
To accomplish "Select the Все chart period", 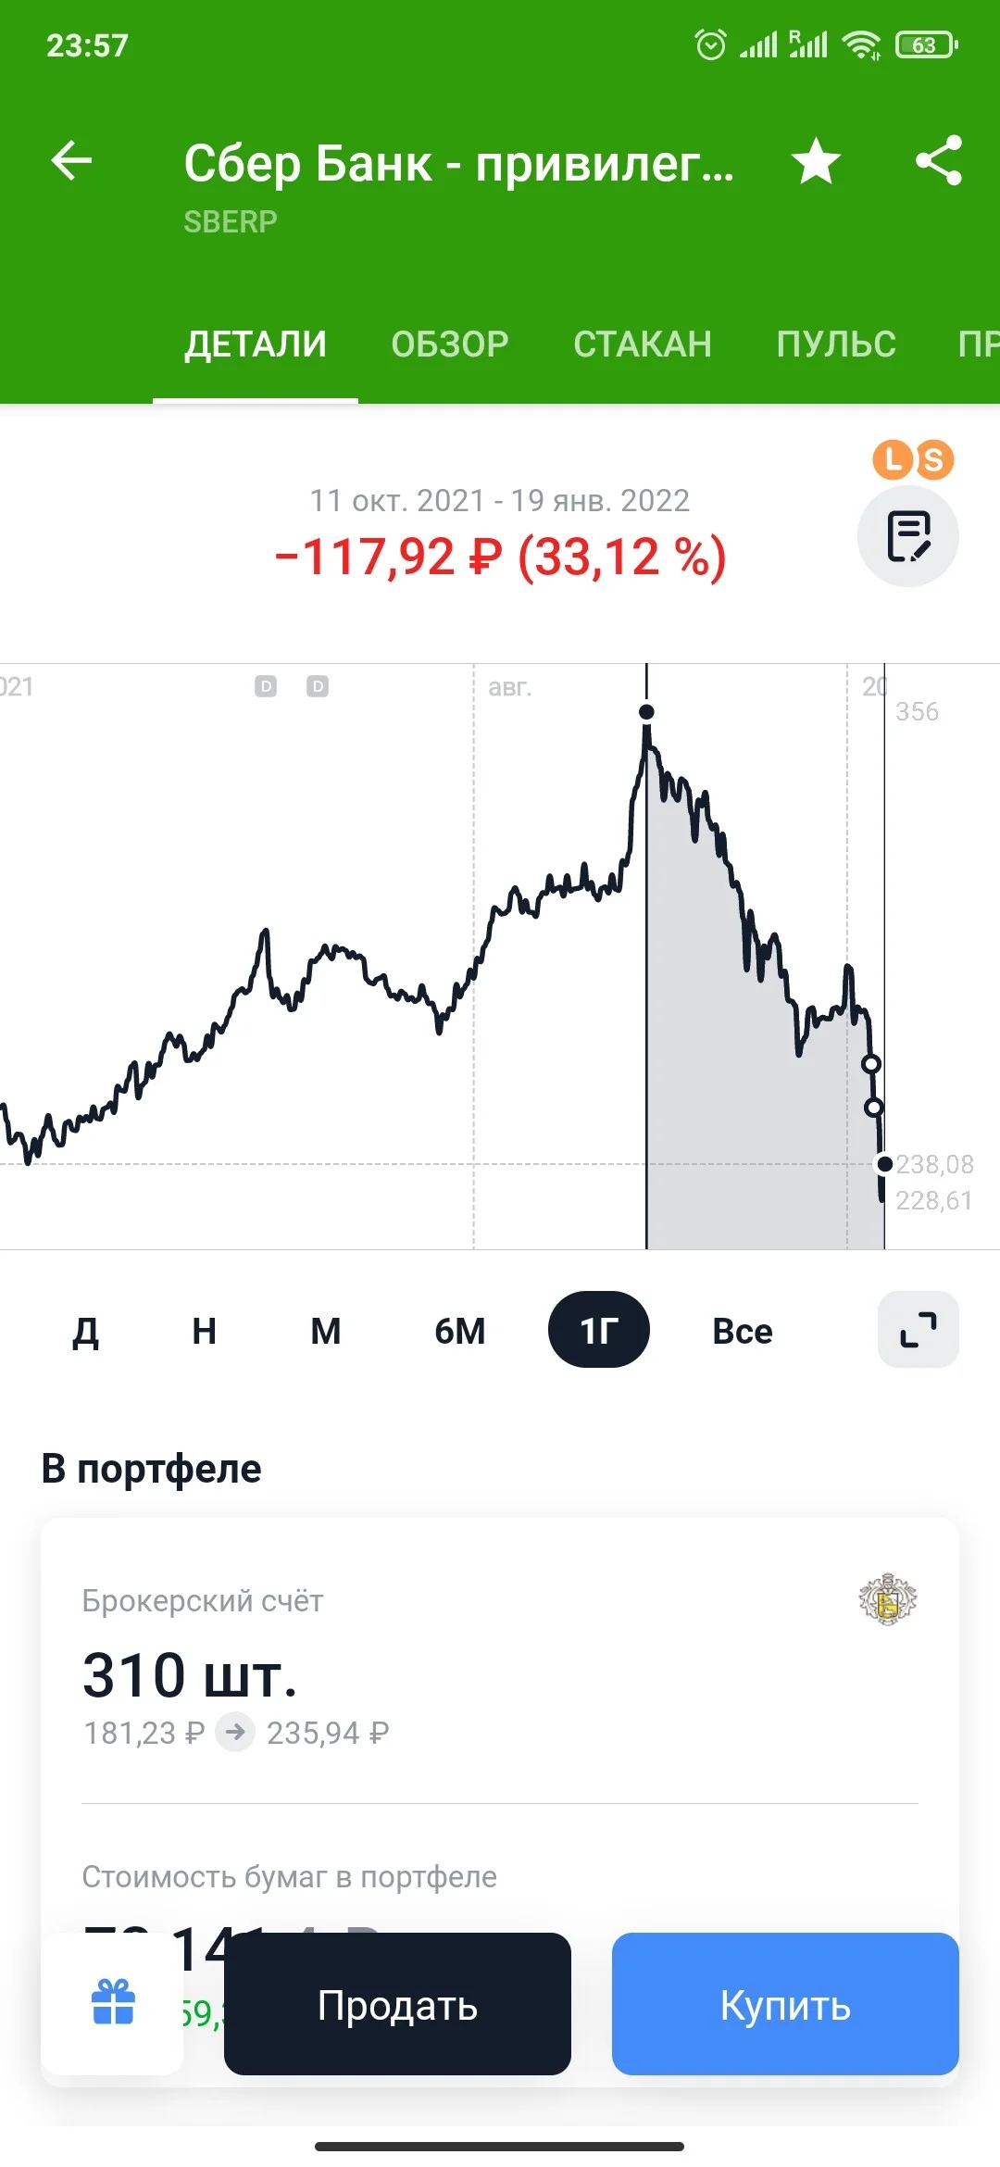I will click(x=743, y=1331).
